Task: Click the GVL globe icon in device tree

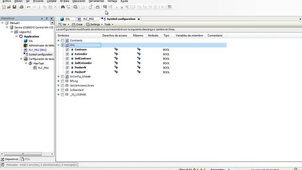Action: pyautogui.click(x=25, y=41)
